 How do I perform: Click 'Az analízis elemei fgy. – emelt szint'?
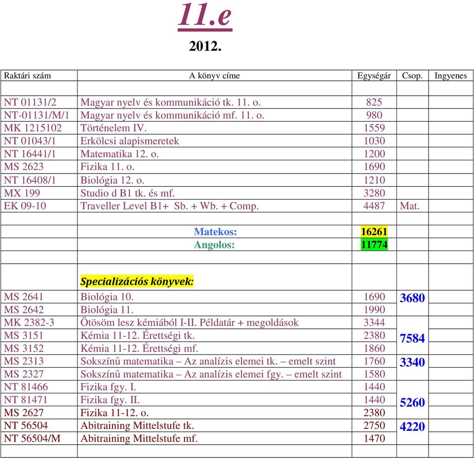(x=263, y=374)
